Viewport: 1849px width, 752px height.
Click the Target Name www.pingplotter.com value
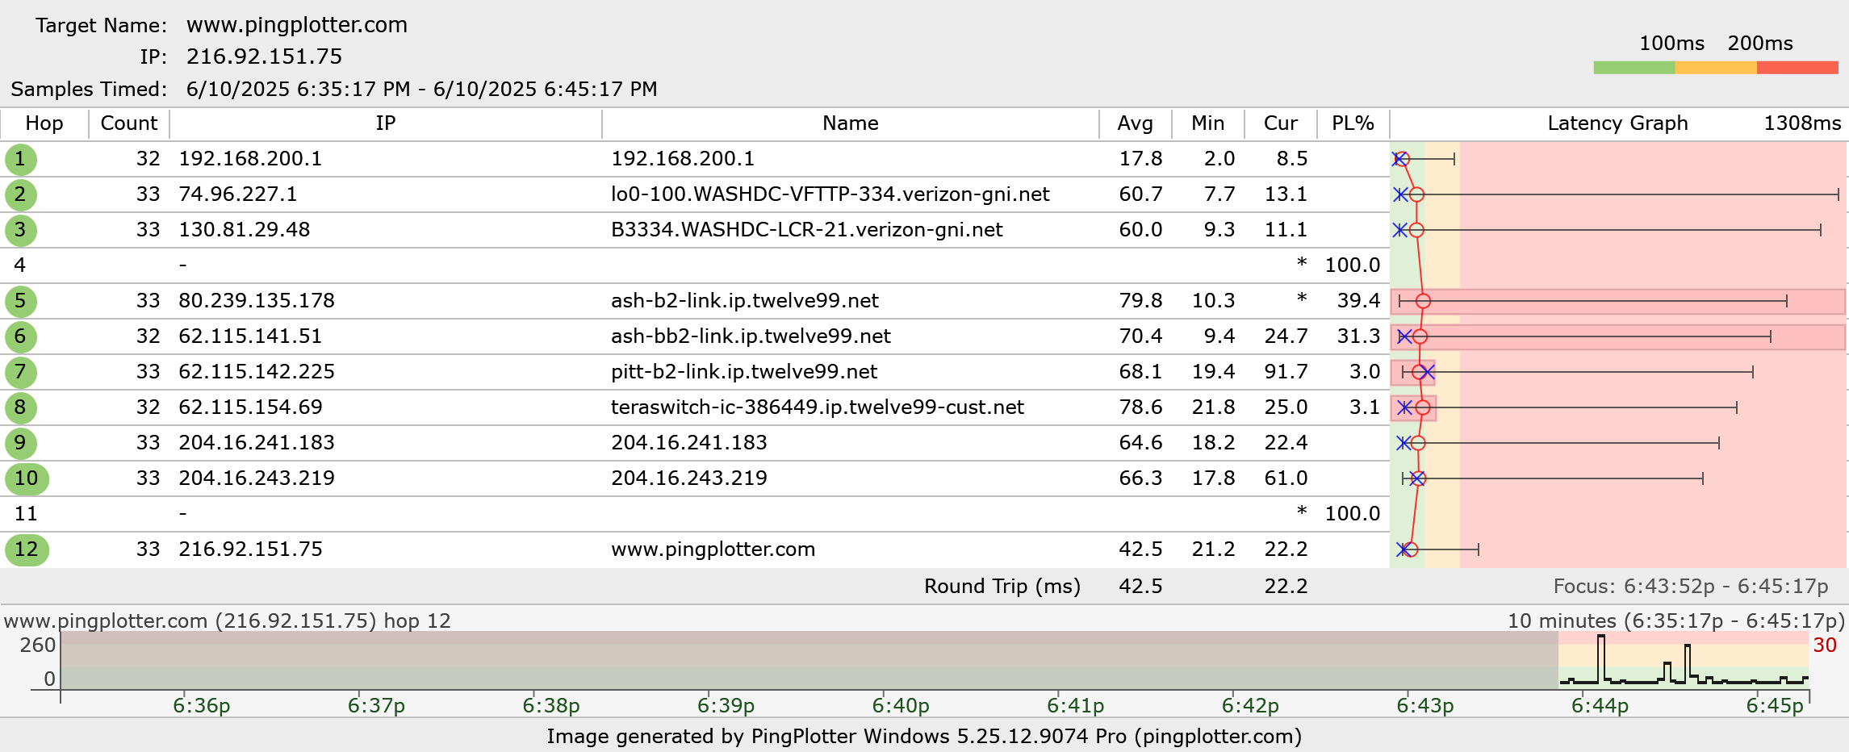(297, 25)
